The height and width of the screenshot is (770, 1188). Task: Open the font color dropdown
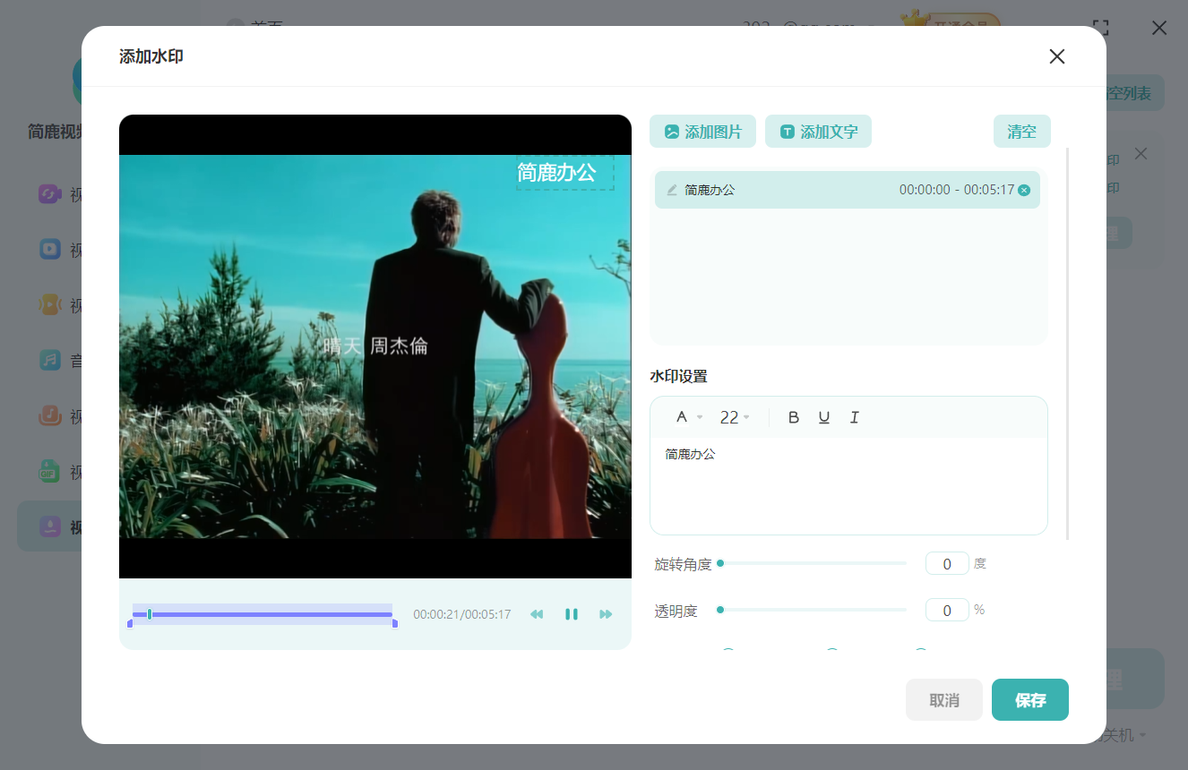685,416
